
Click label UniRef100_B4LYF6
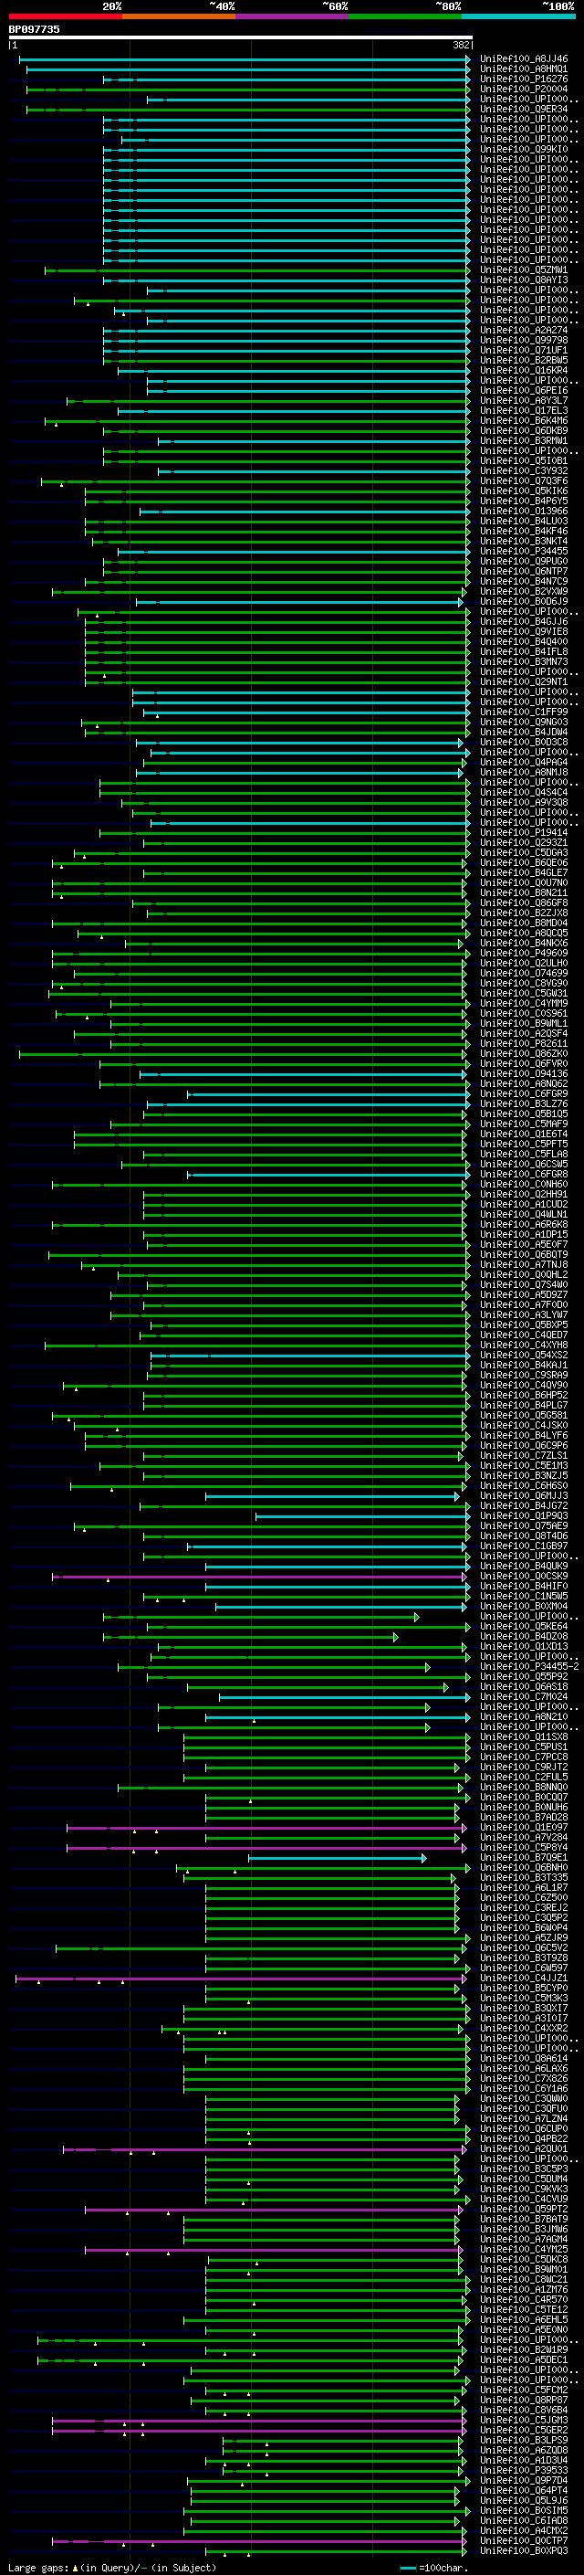(524, 1435)
